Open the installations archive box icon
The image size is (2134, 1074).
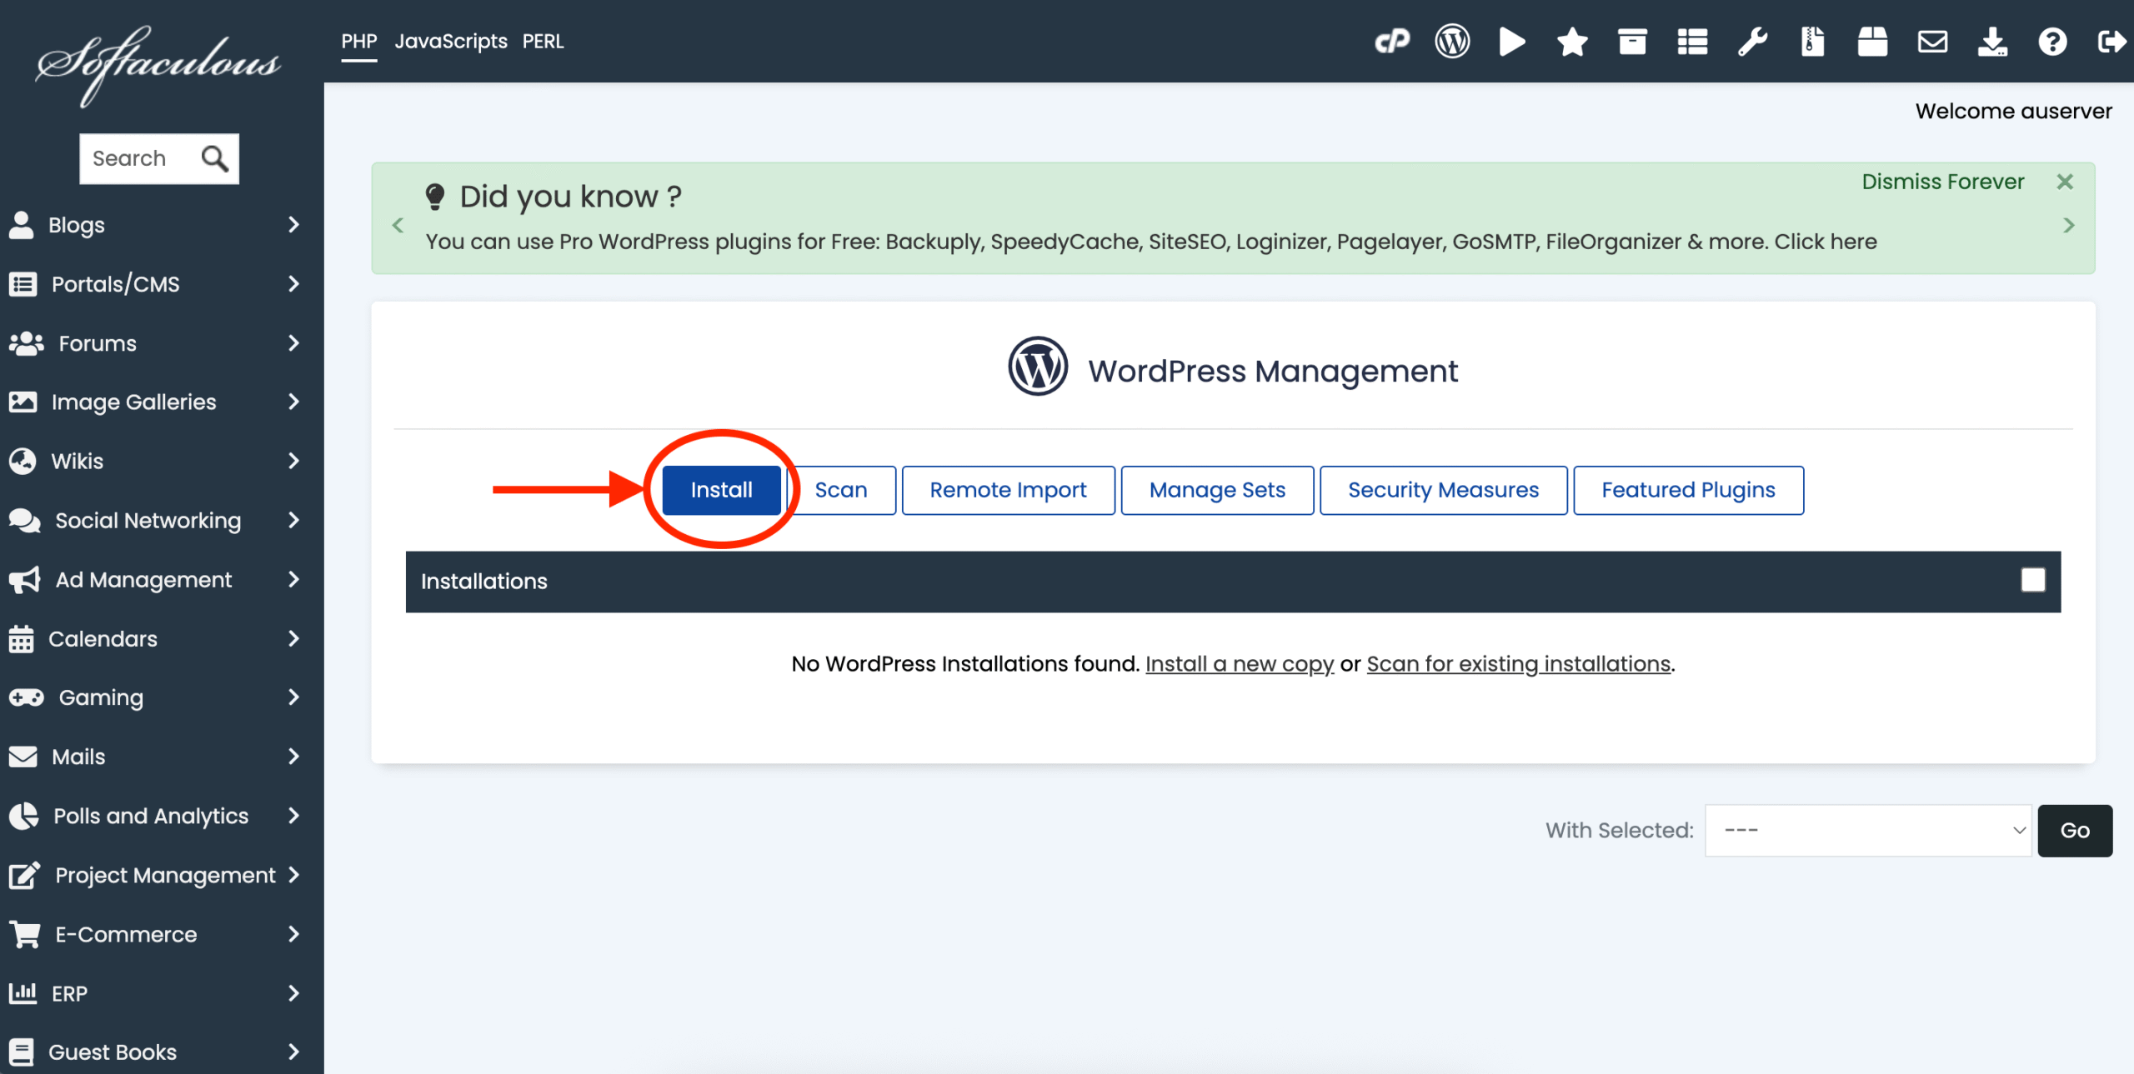pos(1632,41)
